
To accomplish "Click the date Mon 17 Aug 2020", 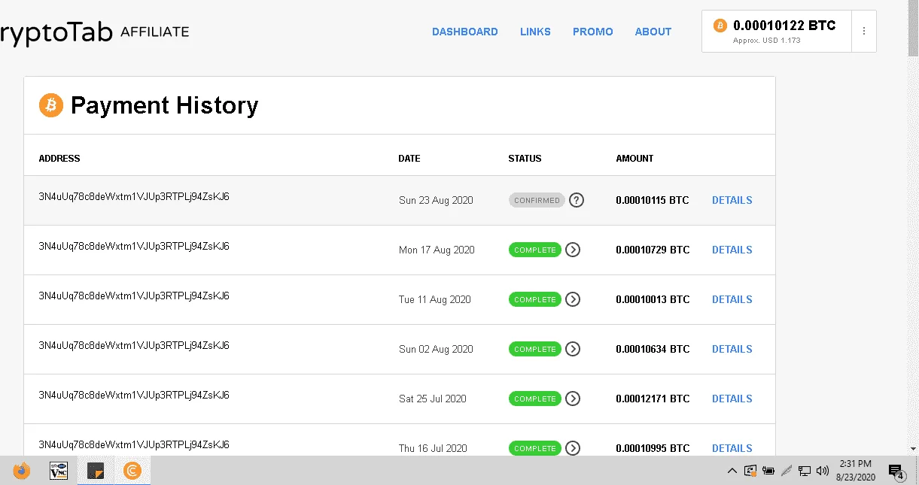I will 437,250.
